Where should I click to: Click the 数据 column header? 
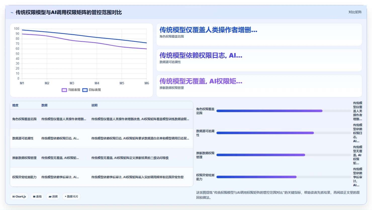pyautogui.click(x=44, y=105)
